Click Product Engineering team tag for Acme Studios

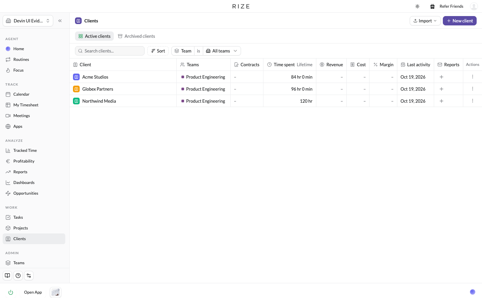[x=203, y=77]
